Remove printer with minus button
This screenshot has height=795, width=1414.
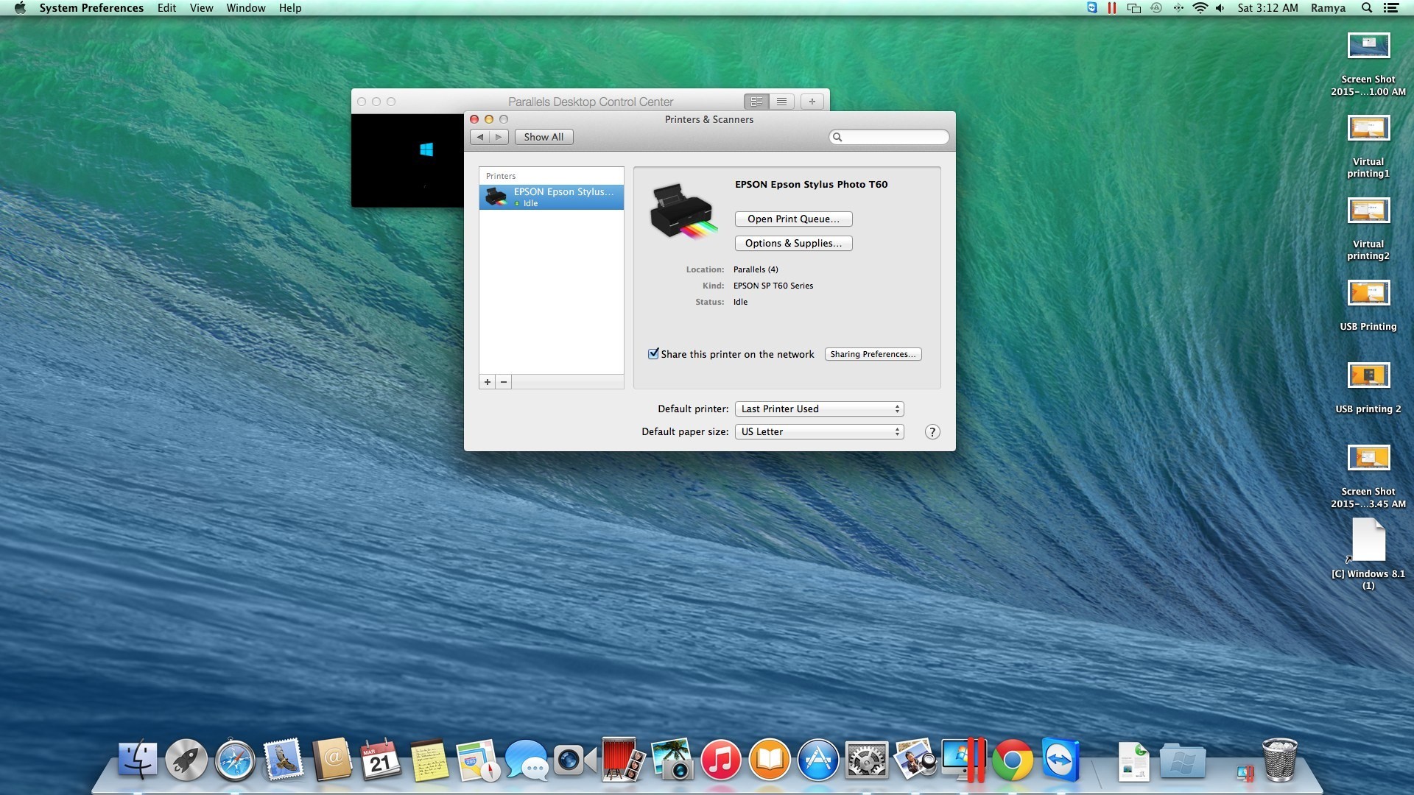504,382
